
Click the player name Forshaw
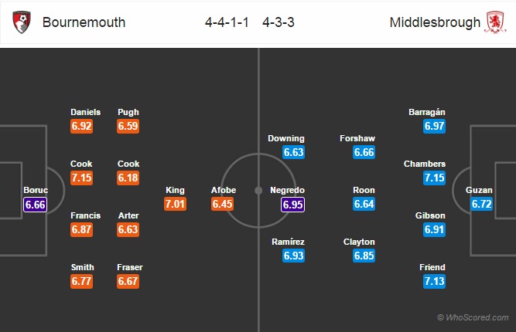coord(357,138)
